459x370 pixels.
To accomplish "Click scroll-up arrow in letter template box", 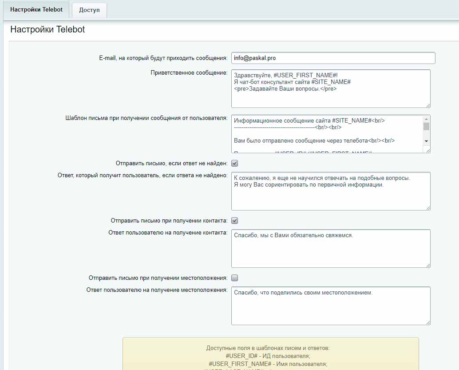I will [x=426, y=119].
